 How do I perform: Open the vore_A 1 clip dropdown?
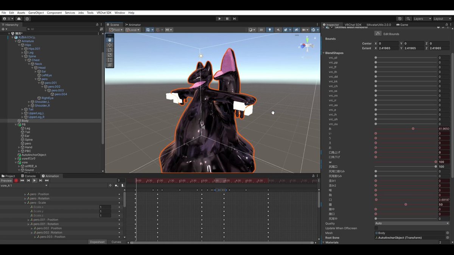point(24,185)
